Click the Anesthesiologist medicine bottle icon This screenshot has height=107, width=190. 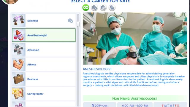(18, 35)
